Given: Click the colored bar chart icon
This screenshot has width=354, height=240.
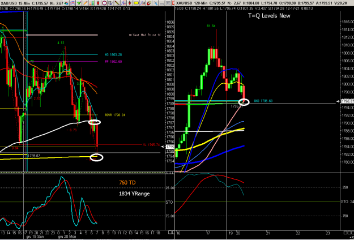Looking at the screenshot, I should tap(92, 3).
